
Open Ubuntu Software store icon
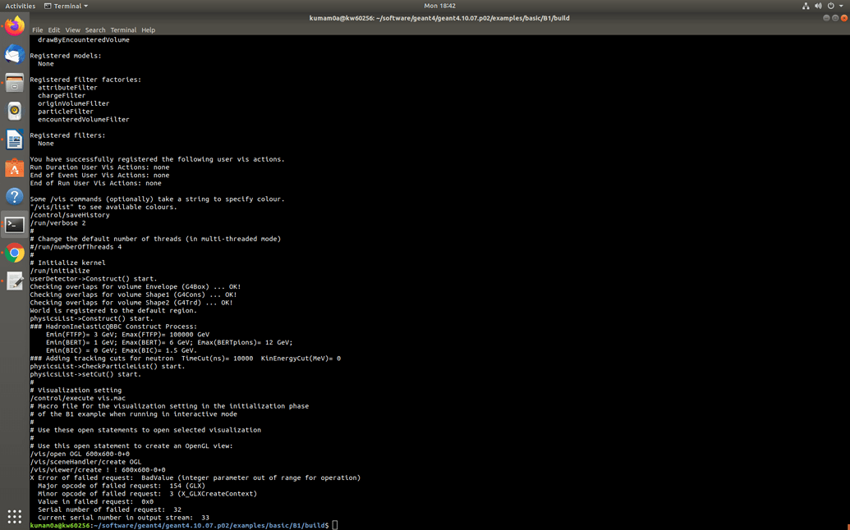pyautogui.click(x=14, y=168)
